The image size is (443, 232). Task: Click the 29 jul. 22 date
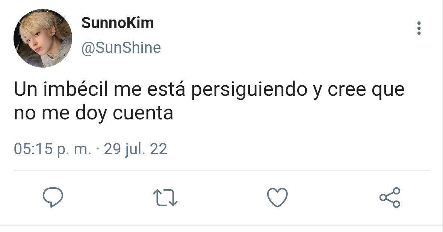click(x=136, y=149)
